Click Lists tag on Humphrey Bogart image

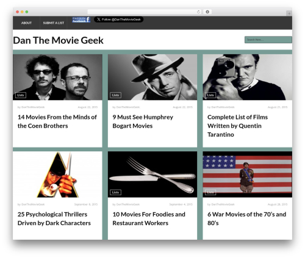(115, 95)
